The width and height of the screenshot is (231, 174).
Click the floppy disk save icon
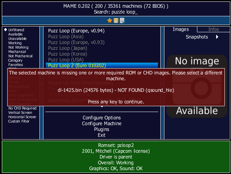click(x=116, y=21)
